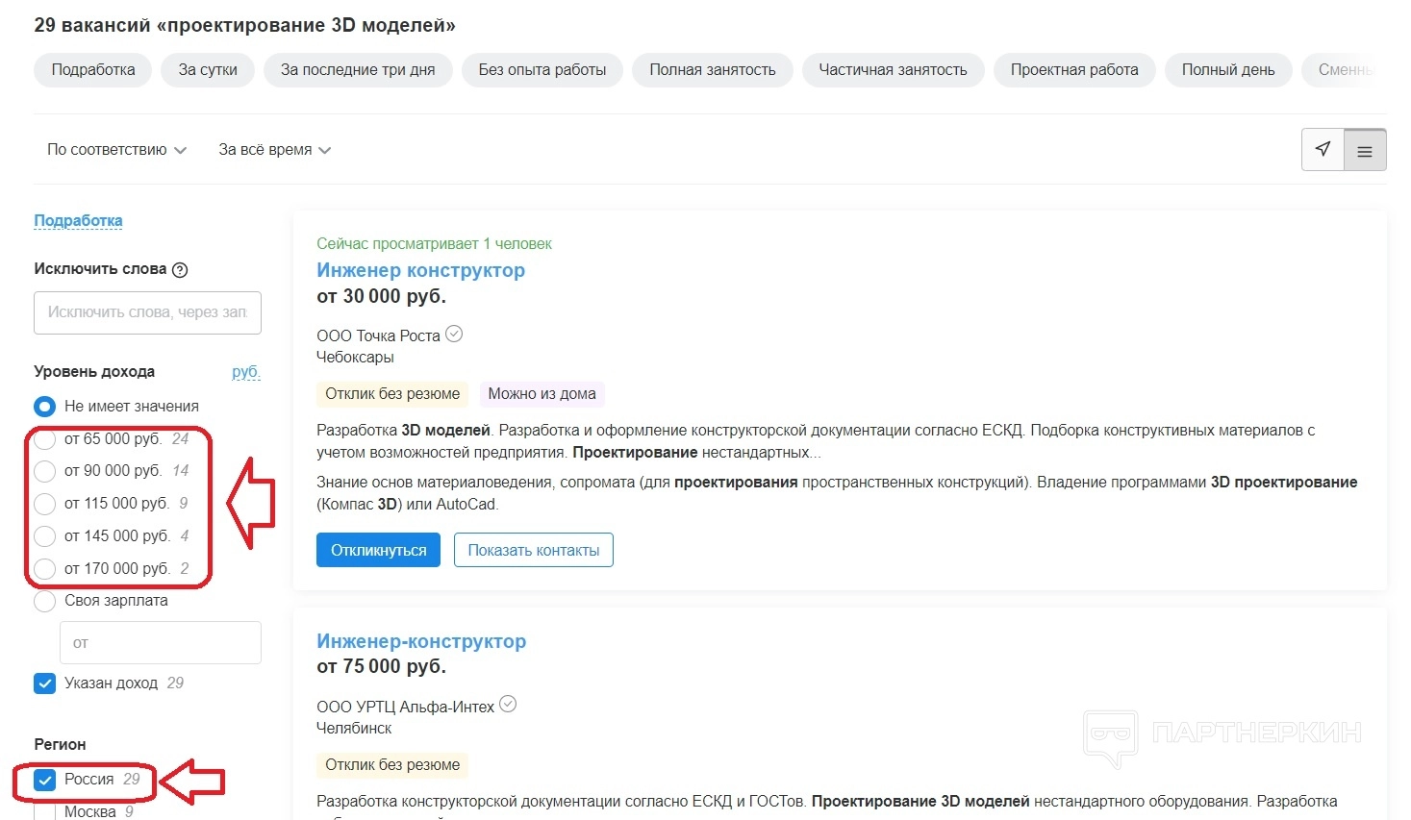
Task: Click the 'Показать контакты' button
Action: [533, 550]
